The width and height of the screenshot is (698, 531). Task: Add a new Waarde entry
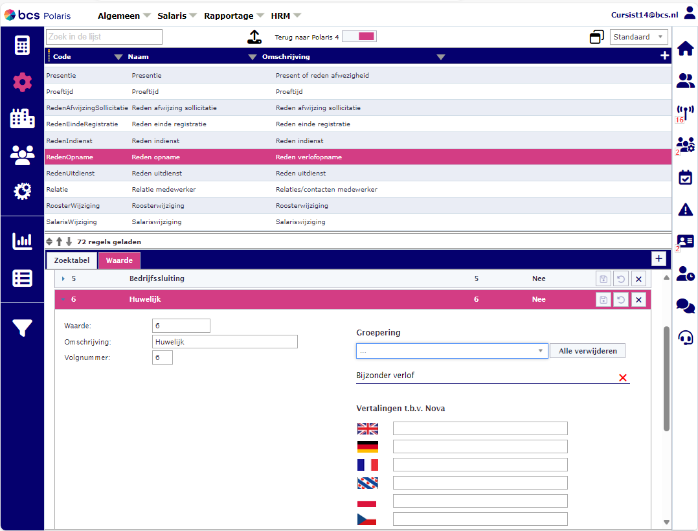point(659,258)
